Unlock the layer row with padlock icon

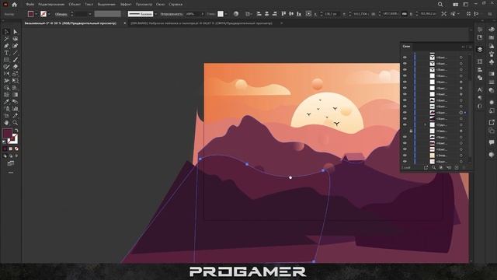(x=411, y=131)
